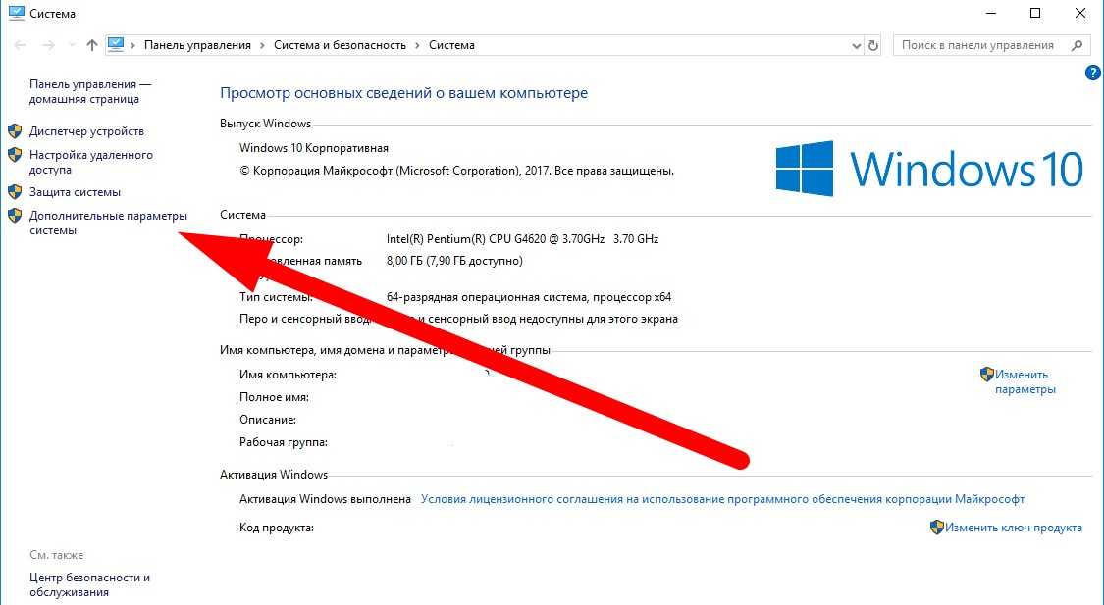Click the Windows 10 logo

(929, 169)
